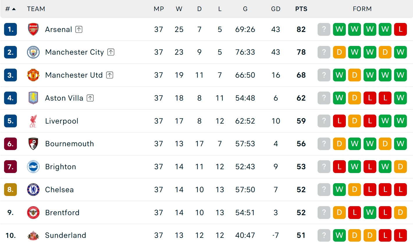Viewport: 413px width, 246px height.
Task: Sort standings by PTS column header
Action: point(301,9)
